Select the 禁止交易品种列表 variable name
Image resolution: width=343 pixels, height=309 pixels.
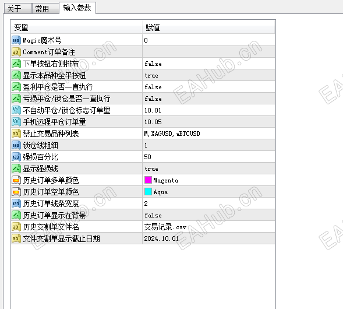51,134
